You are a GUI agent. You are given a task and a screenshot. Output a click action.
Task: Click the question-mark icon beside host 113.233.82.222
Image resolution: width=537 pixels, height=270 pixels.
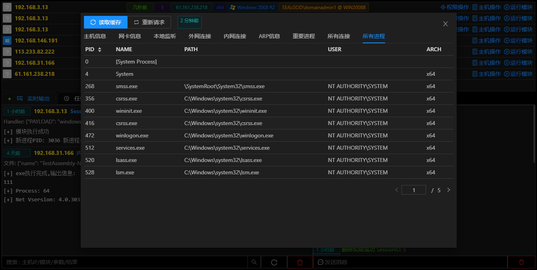coord(7,52)
